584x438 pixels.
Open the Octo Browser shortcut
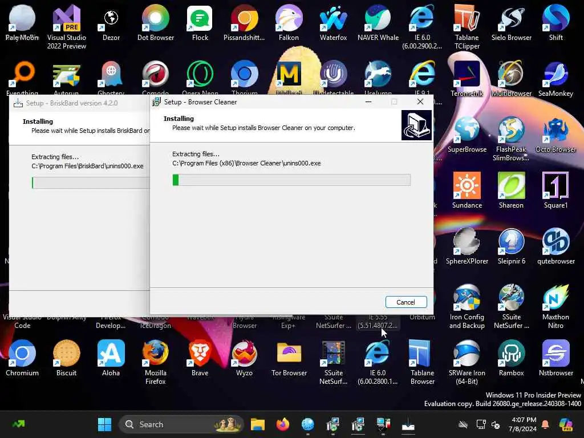555,135
